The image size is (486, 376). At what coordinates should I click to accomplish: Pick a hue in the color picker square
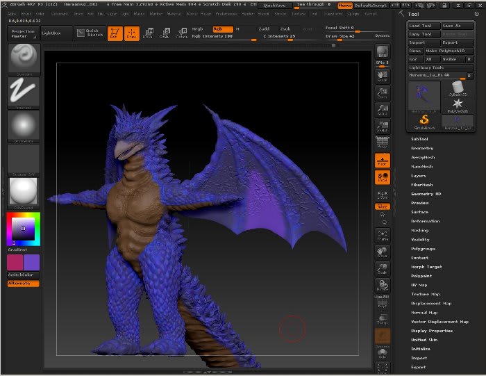click(x=23, y=229)
